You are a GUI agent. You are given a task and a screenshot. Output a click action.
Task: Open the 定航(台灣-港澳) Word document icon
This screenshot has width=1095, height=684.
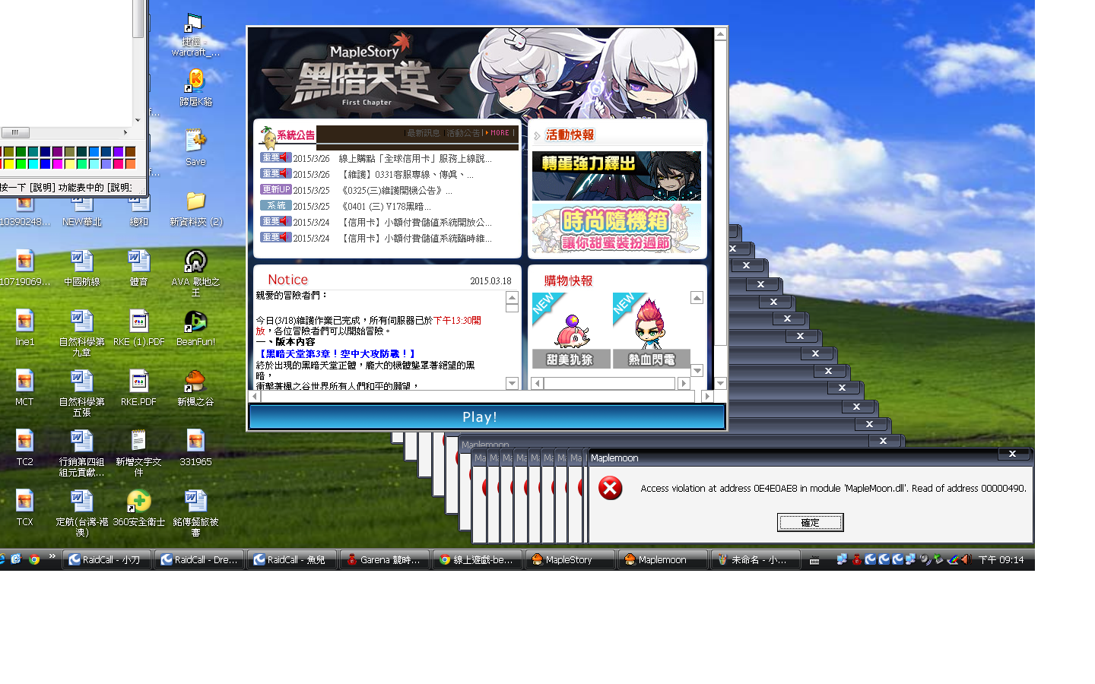tap(81, 513)
